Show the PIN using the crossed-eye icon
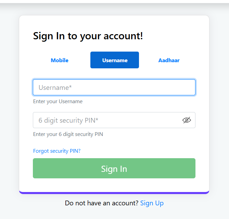The width and height of the screenshot is (229, 219). 187,120
